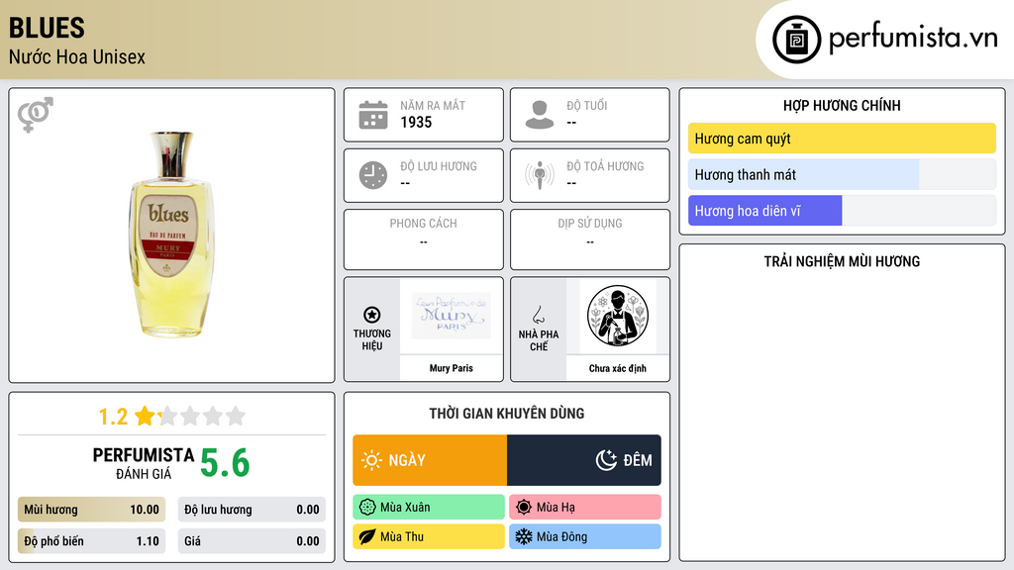The height and width of the screenshot is (570, 1014).
Task: Click the Độ phổ biến 1.10 score bar
Action: (x=91, y=541)
